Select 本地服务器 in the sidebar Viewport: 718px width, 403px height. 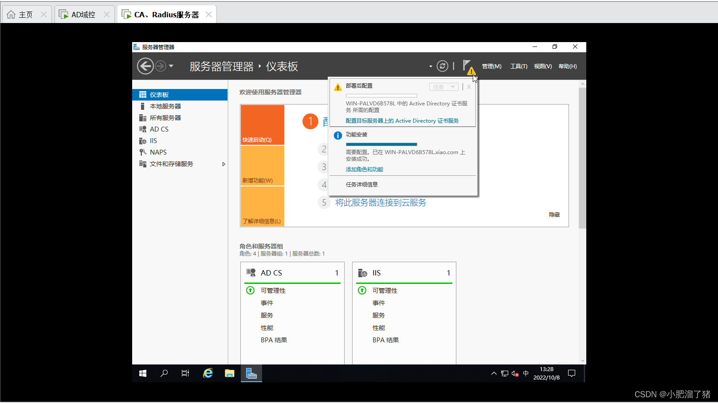pyautogui.click(x=180, y=106)
